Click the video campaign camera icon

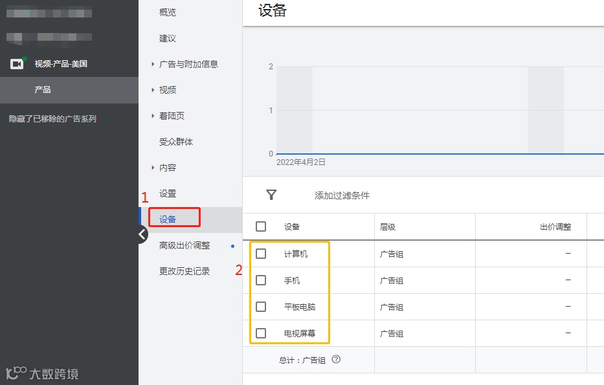(x=17, y=64)
